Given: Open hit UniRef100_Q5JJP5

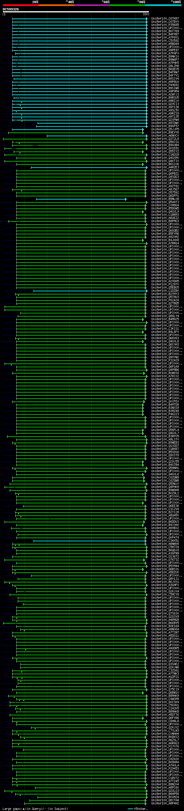Looking at the screenshot, I should (x=165, y=129).
